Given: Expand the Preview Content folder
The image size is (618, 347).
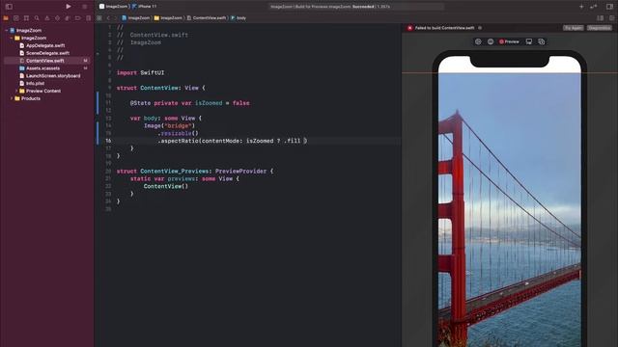Looking at the screenshot, I should [x=16, y=91].
